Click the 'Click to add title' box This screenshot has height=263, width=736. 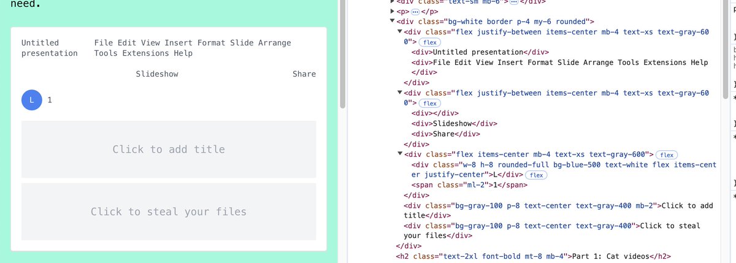169,149
